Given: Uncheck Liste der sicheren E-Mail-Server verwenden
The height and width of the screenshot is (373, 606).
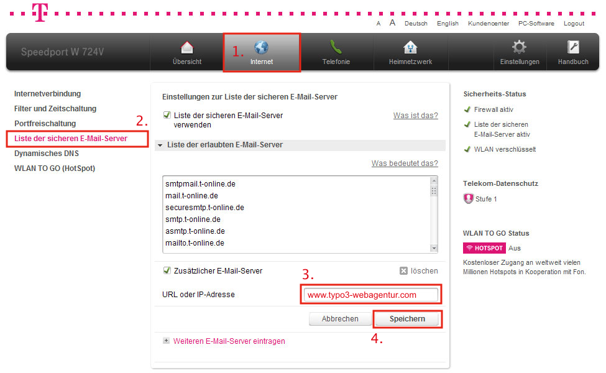Looking at the screenshot, I should [167, 115].
